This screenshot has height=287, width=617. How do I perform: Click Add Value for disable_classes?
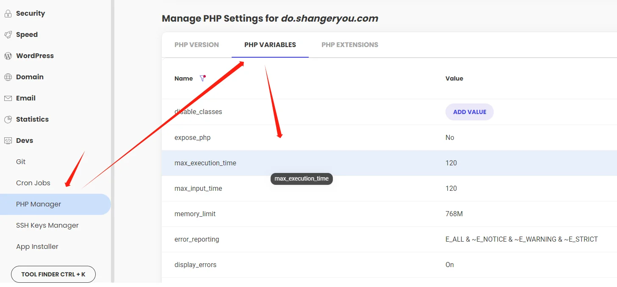tap(469, 112)
